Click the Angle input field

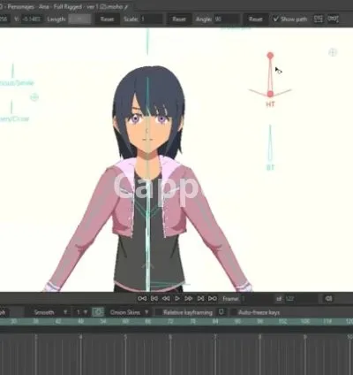pos(227,19)
